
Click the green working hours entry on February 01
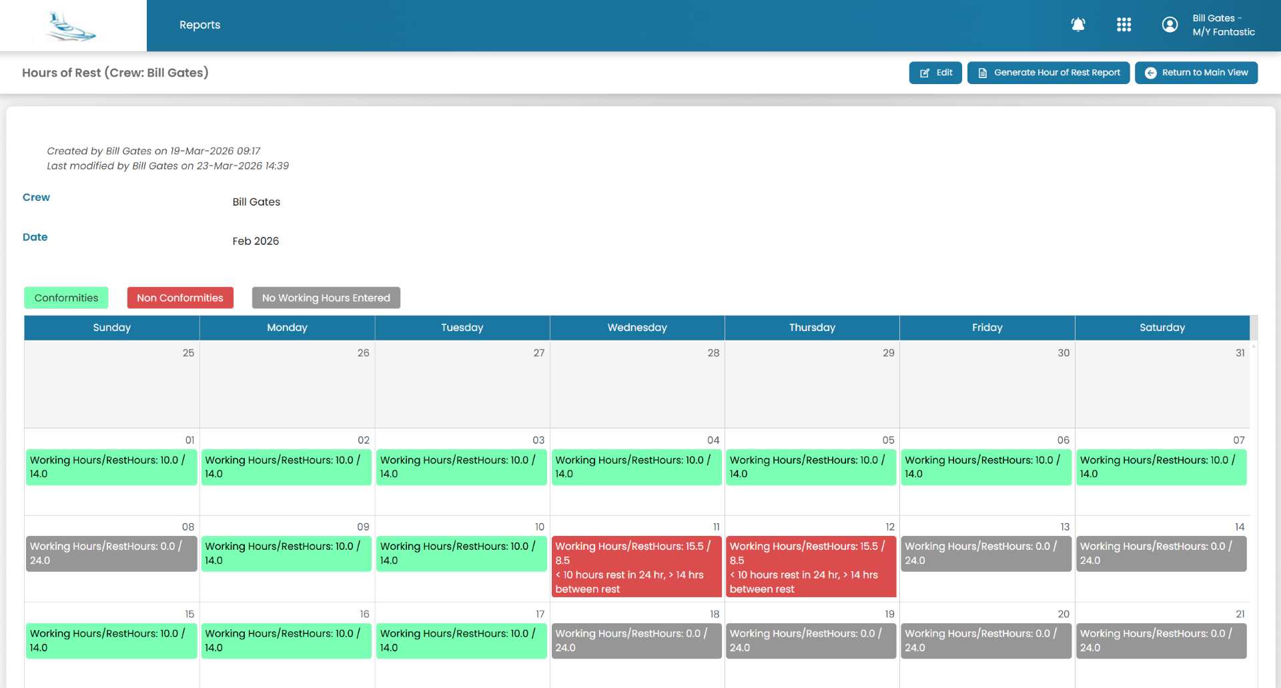(111, 467)
